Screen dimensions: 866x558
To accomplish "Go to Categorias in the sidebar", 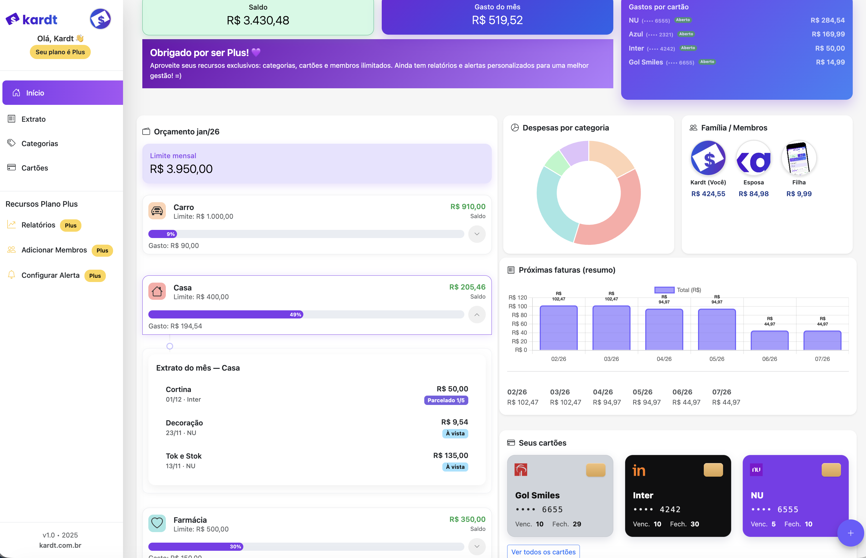I will tap(40, 143).
